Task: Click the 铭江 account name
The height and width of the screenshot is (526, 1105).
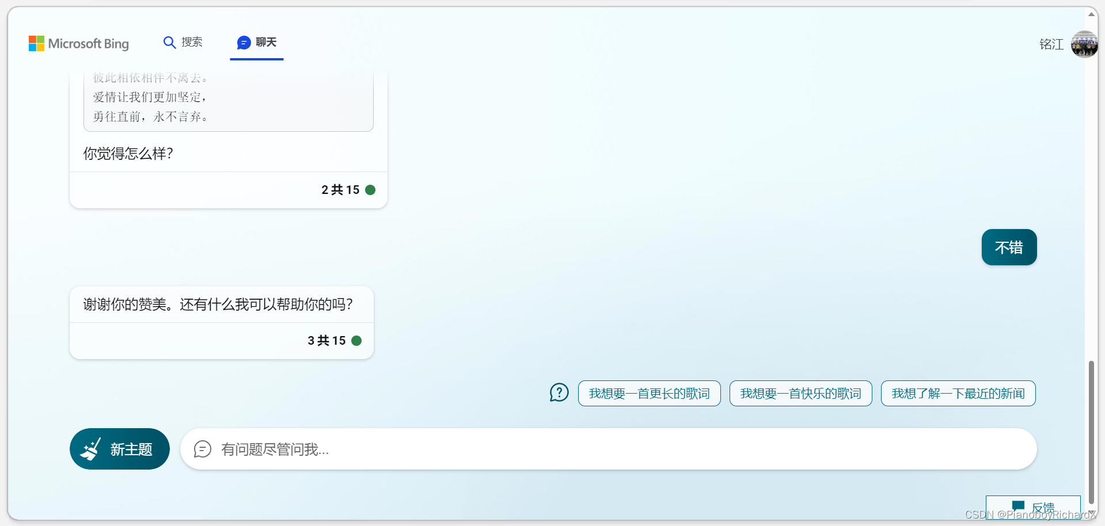Action: [x=1051, y=44]
